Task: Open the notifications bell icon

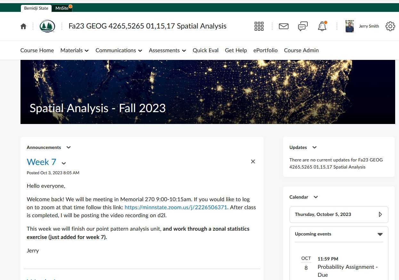Action: point(322,27)
